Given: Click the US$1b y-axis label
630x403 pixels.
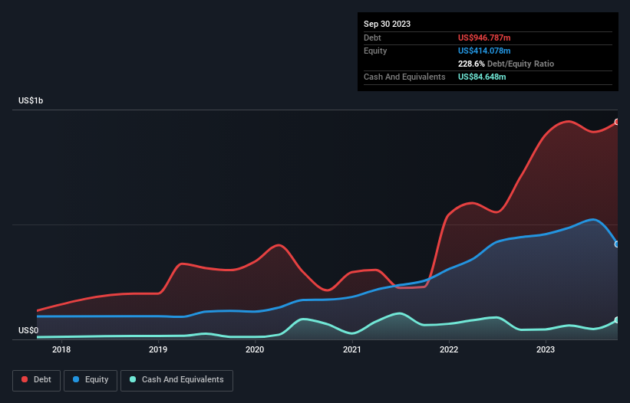Looking at the screenshot, I should tap(31, 100).
